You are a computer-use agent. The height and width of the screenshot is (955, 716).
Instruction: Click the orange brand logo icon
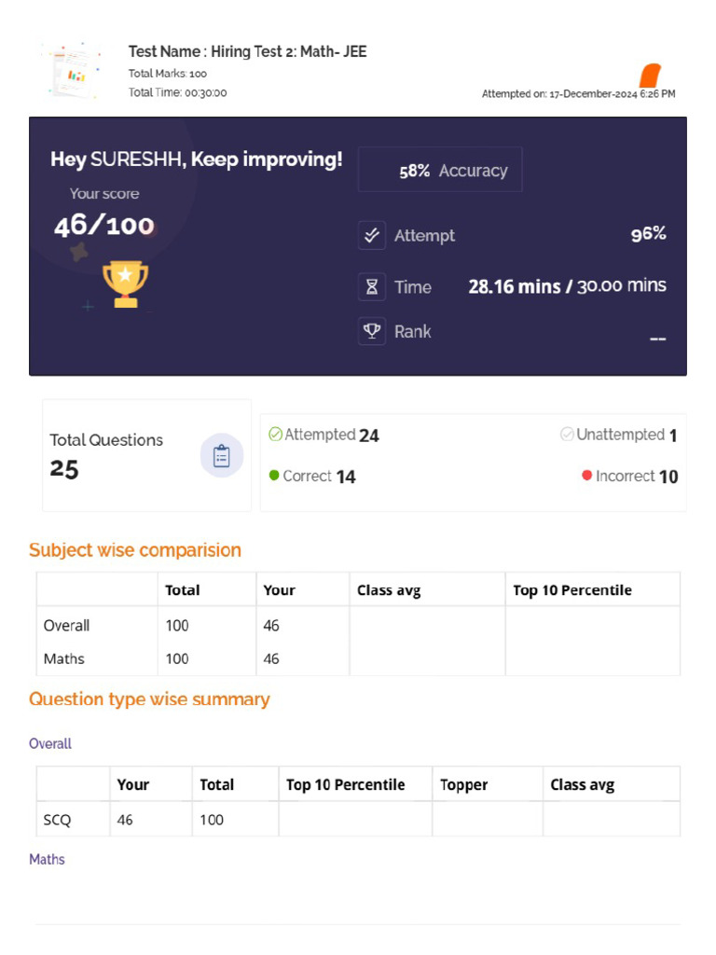coord(650,76)
